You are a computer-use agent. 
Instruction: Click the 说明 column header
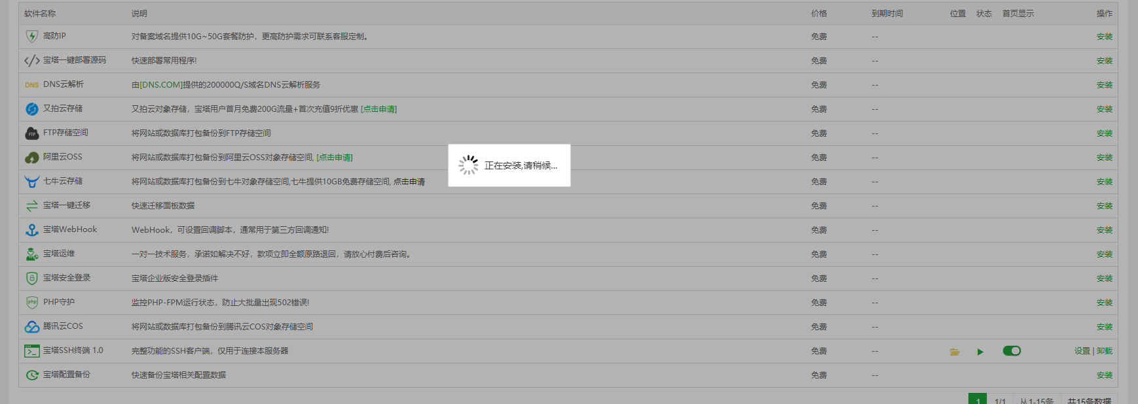(139, 14)
